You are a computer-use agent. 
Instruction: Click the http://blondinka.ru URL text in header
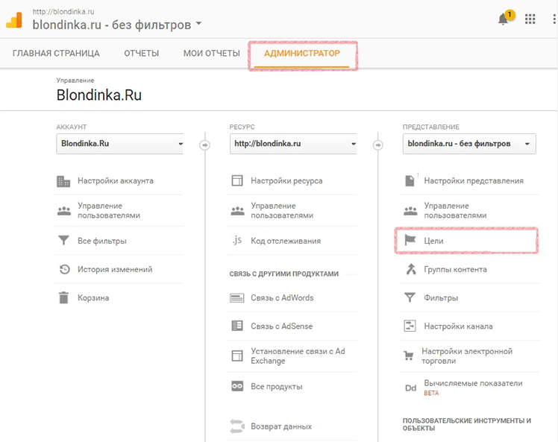point(63,11)
